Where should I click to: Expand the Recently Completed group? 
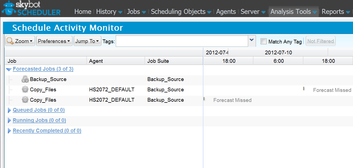pos(9,131)
